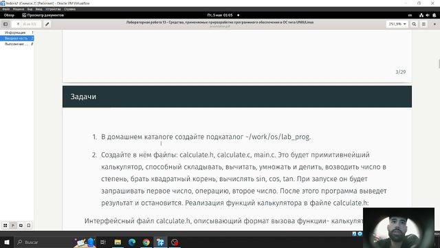Select 'Информация' outline entry

[16, 32]
